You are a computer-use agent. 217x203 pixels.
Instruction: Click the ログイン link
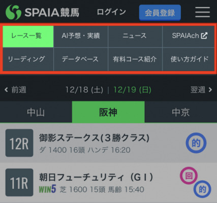click(x=111, y=12)
